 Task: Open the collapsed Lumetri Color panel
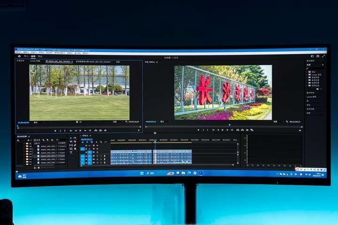pos(312,97)
